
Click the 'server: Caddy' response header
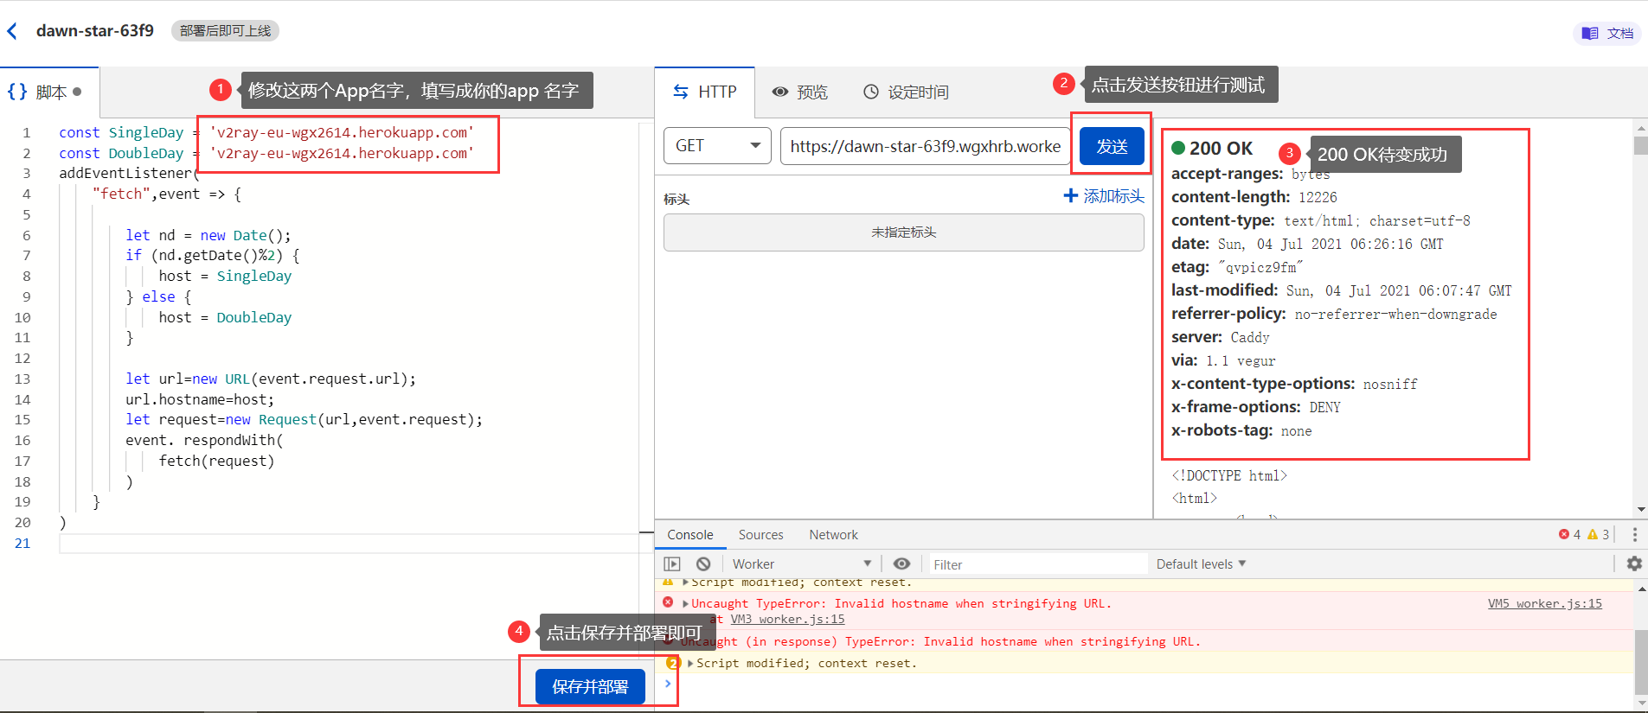pyautogui.click(x=1220, y=337)
